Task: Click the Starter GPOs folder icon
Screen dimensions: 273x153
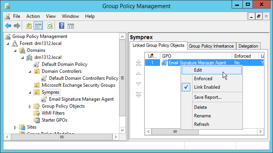Action: [37, 120]
